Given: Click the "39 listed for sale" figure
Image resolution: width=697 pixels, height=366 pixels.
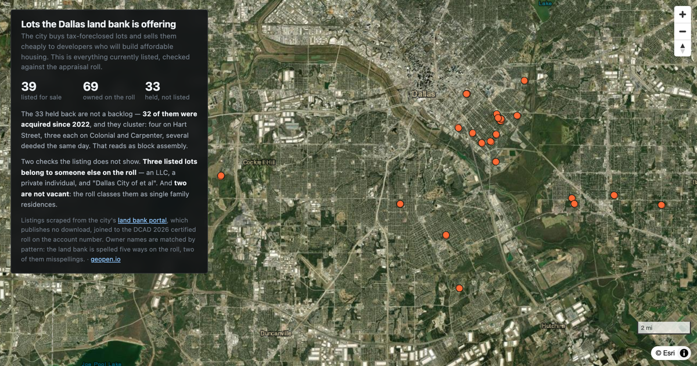Looking at the screenshot, I should tap(41, 91).
